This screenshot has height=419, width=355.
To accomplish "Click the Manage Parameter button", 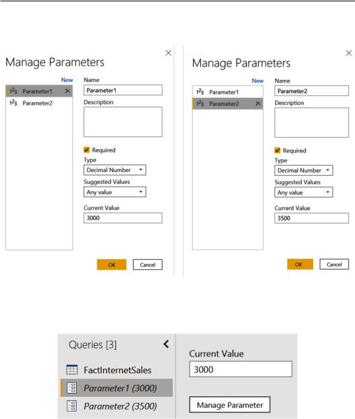I will tap(230, 405).
